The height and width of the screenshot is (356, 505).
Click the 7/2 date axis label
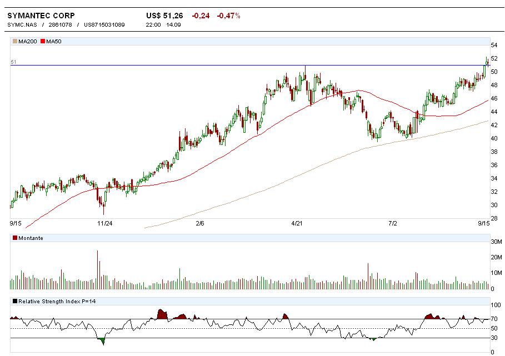pos(393,223)
